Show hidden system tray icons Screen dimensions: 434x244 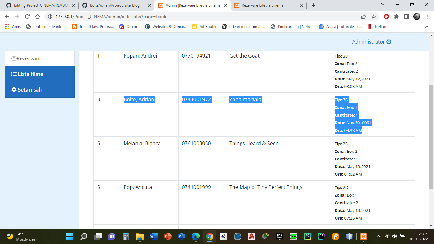[x=378, y=236]
